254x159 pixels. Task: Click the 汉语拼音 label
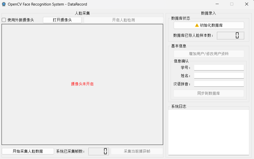(182, 84)
